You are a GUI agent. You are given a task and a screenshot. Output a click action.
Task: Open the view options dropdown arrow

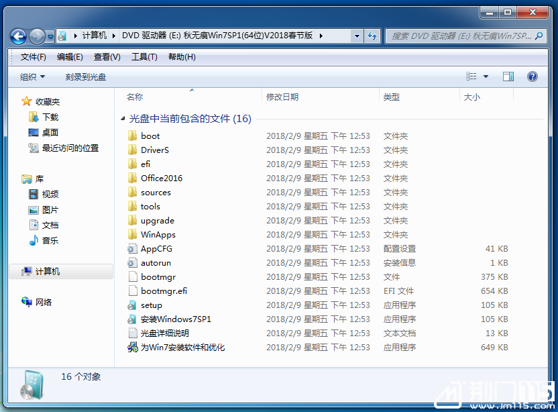point(486,76)
